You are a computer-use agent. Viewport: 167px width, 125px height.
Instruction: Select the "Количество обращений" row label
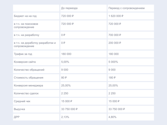pos(29,70)
